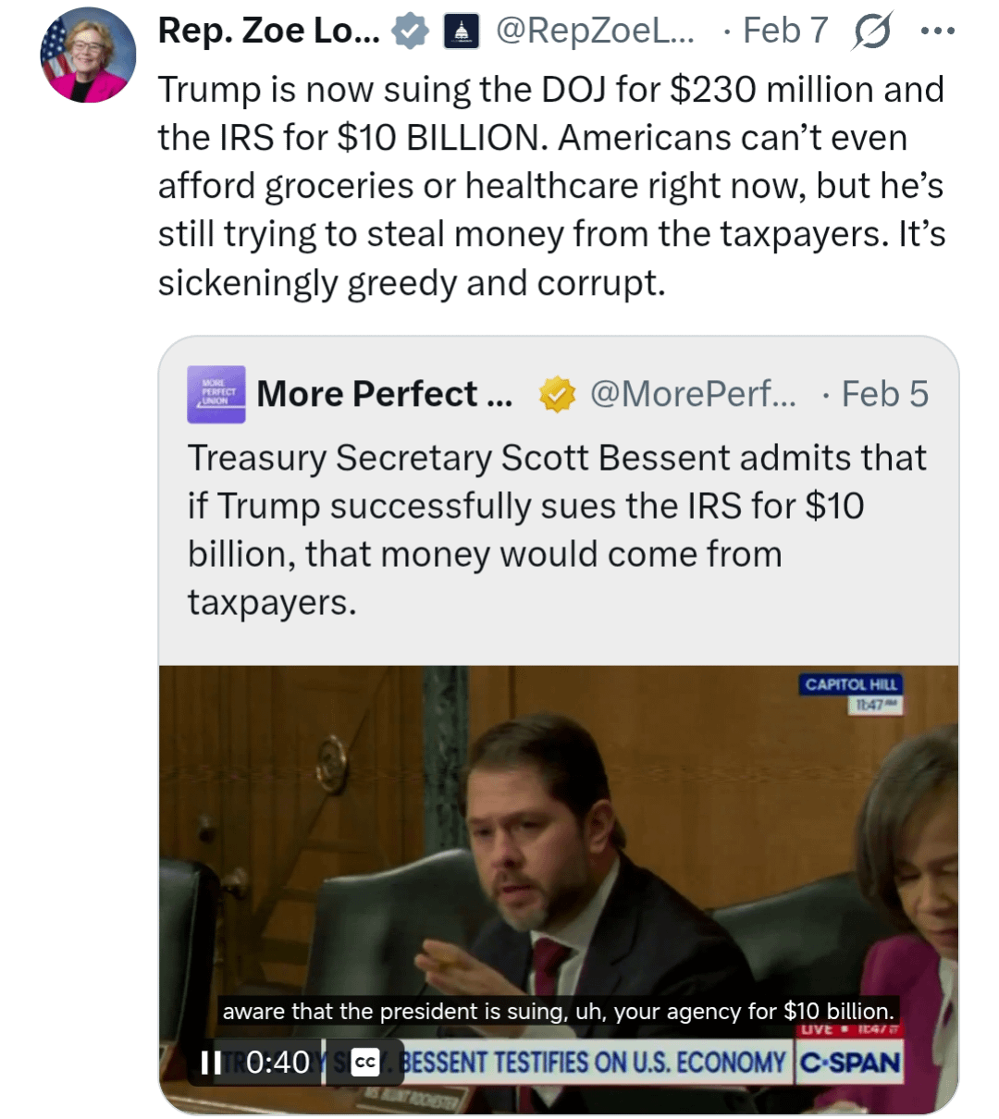
Task: Open the three-dot more options menu
Action: coord(937,31)
